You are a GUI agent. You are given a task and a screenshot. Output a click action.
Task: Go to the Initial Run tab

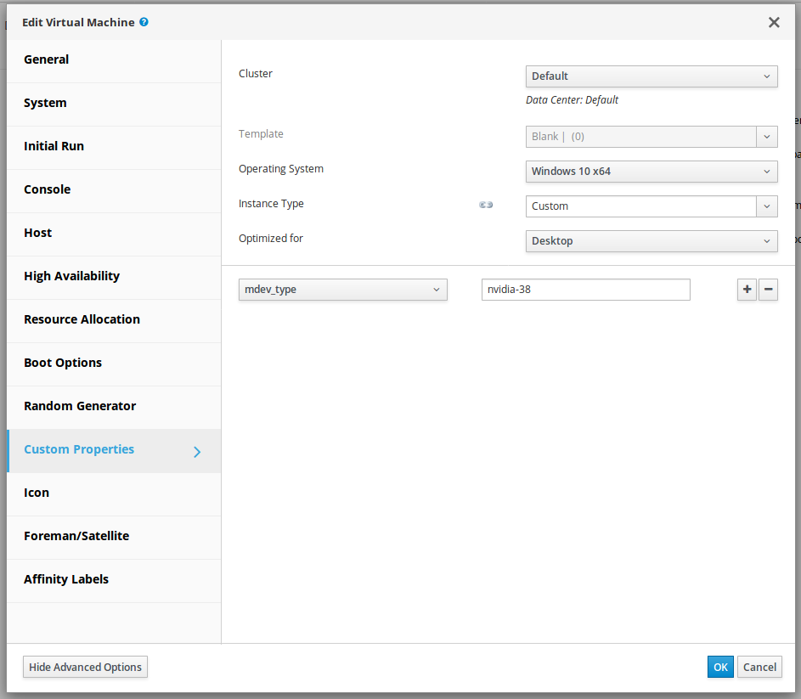[54, 146]
